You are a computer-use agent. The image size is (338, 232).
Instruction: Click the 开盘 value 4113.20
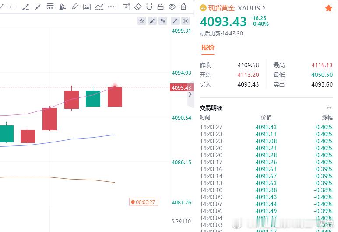248,75
